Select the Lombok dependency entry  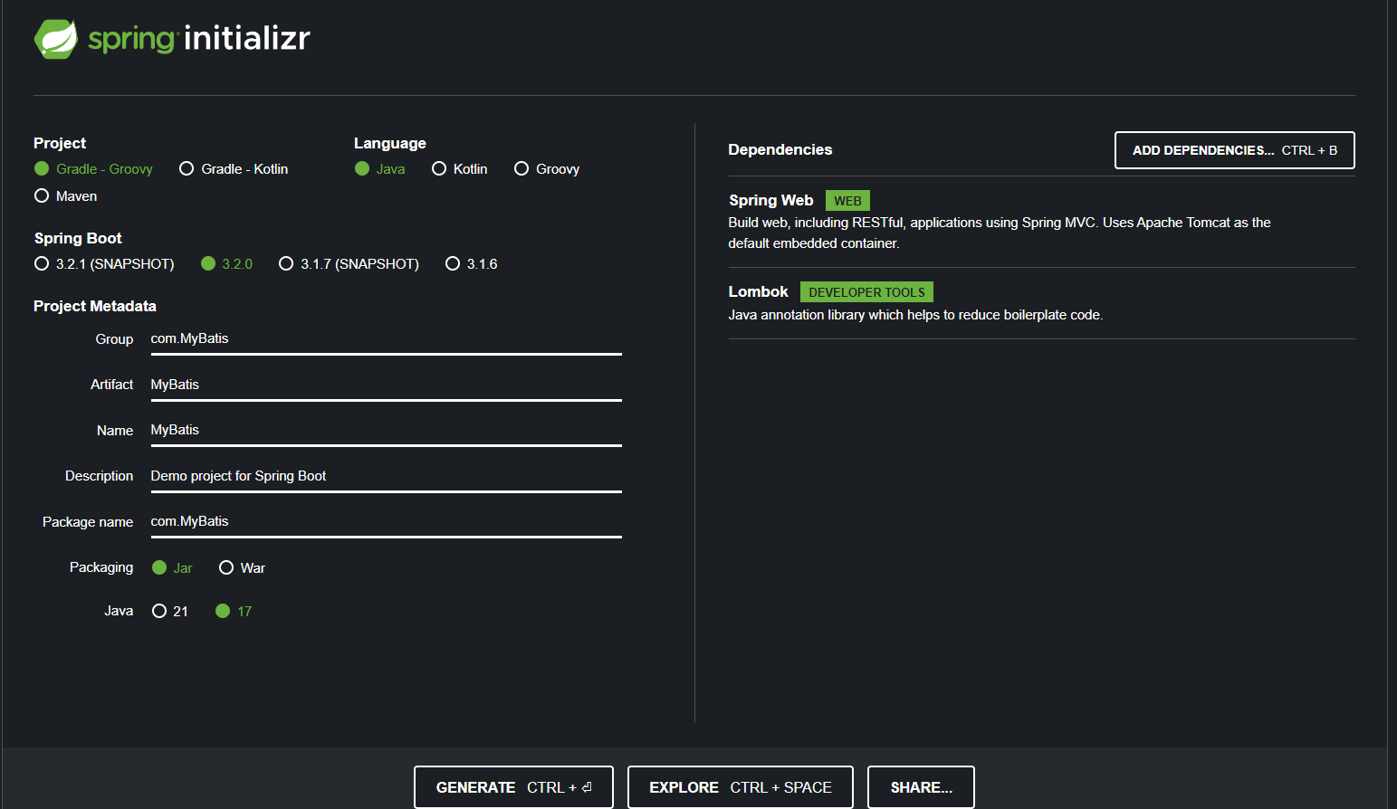[x=1041, y=303]
